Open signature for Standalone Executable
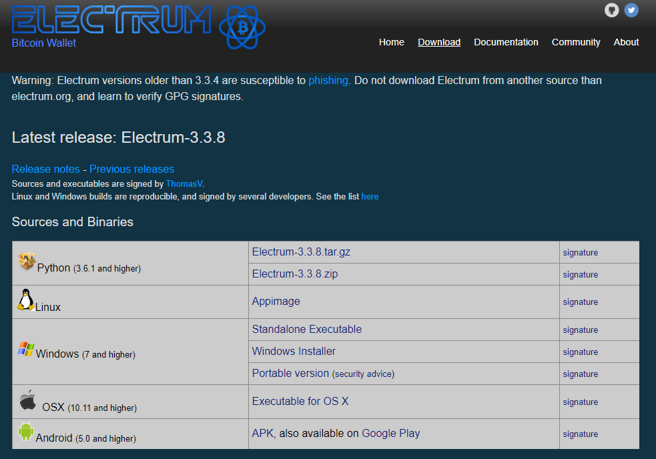The height and width of the screenshot is (459, 656). pyautogui.click(x=581, y=330)
